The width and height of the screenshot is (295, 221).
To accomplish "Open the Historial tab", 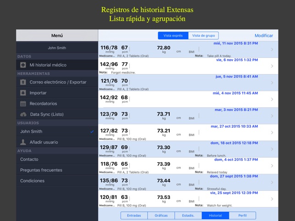I will [x=215, y=215].
